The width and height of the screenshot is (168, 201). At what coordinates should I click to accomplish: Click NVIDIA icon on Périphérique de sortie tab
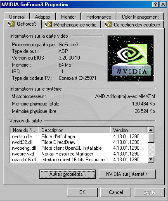click(48, 24)
